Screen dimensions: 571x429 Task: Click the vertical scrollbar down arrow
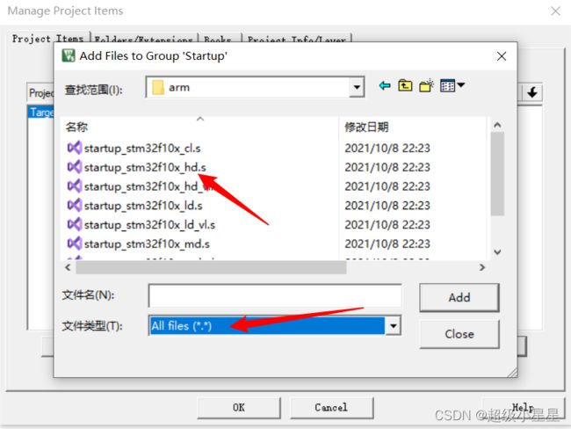pyautogui.click(x=497, y=251)
